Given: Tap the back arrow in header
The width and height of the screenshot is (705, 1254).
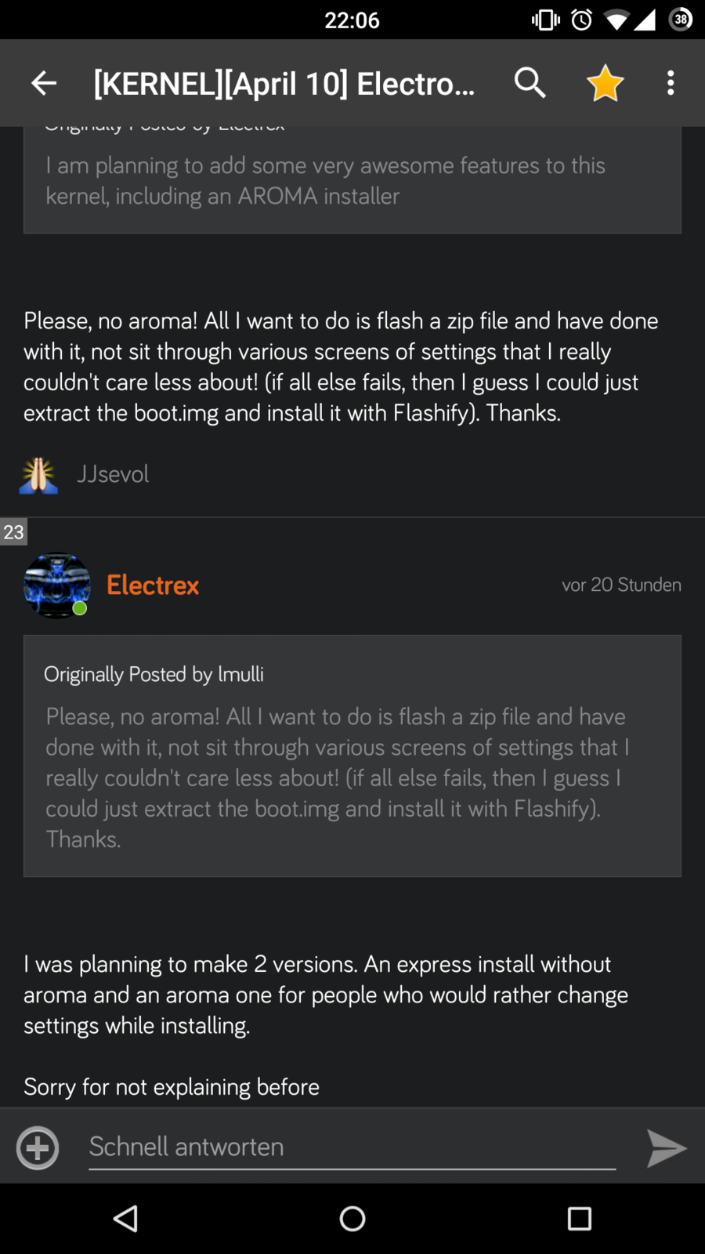Looking at the screenshot, I should pos(44,83).
